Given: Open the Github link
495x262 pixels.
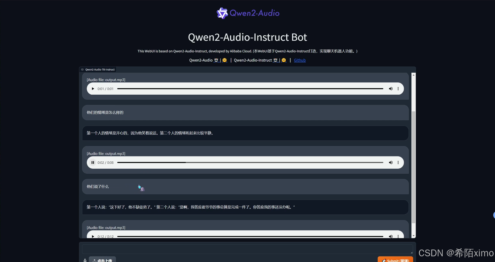Looking at the screenshot, I should pos(300,60).
